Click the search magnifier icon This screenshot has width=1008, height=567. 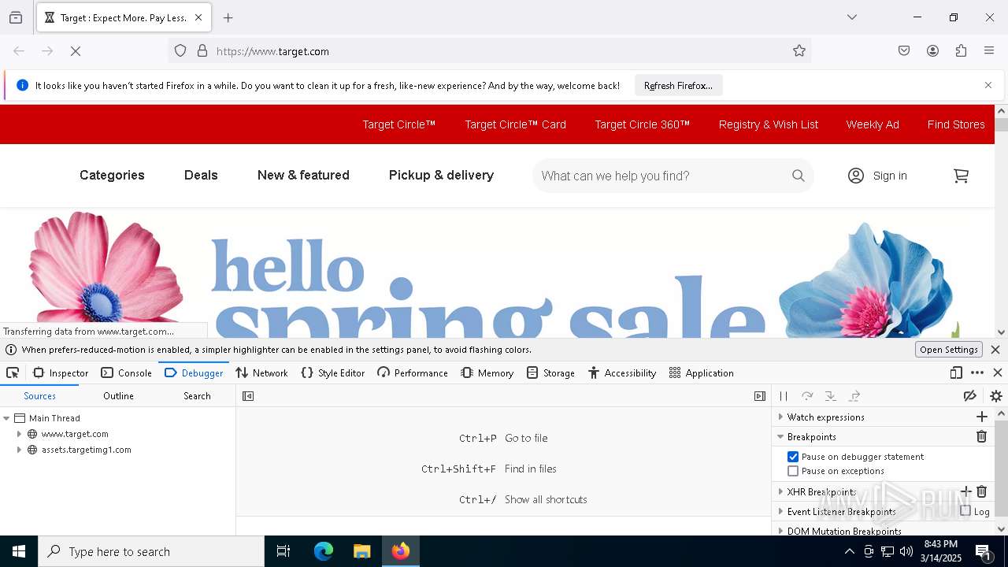[799, 176]
